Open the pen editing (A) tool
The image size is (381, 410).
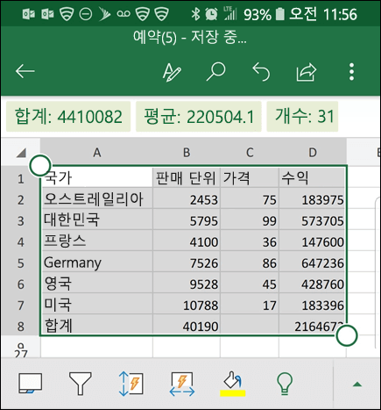click(x=172, y=72)
